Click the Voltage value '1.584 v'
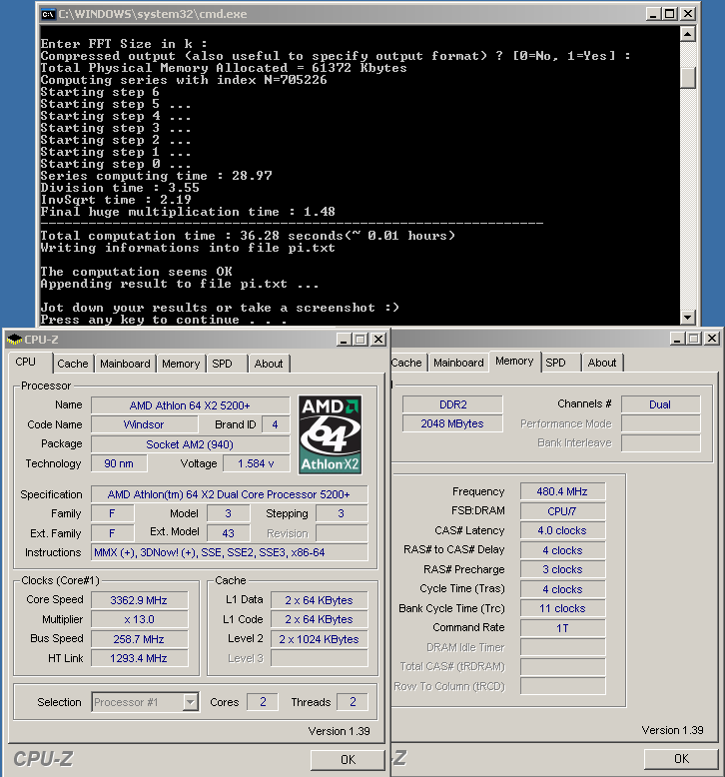This screenshot has width=725, height=777. (x=257, y=463)
